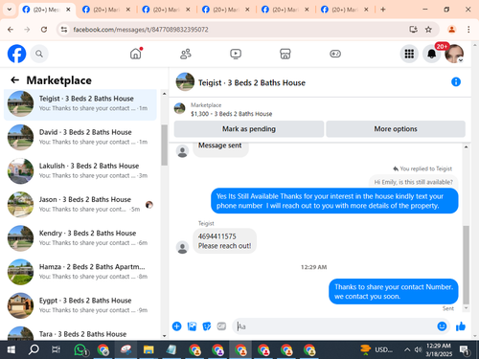Open the Gaming controller icon
The image size is (479, 359).
coord(335,54)
